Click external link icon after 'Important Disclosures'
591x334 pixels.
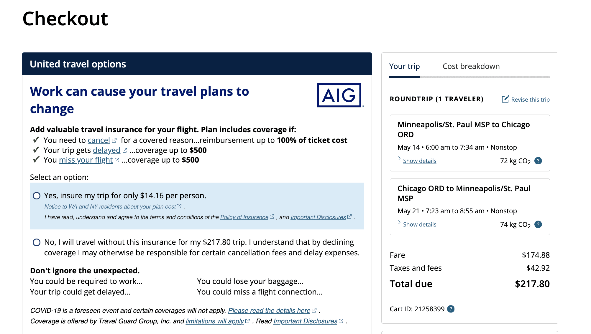tap(349, 216)
